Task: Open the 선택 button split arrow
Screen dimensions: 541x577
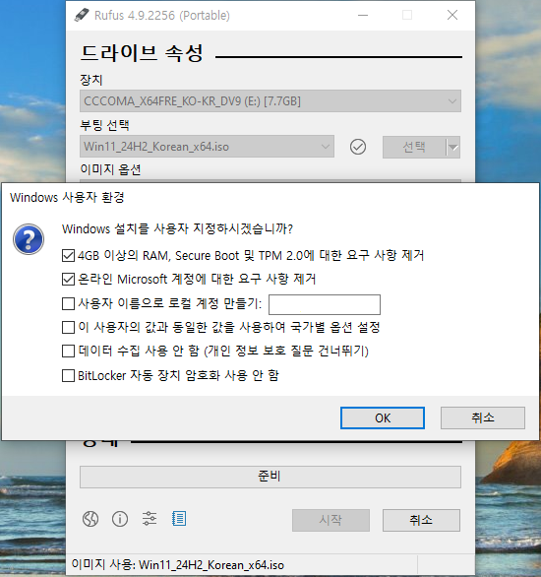Action: [453, 147]
